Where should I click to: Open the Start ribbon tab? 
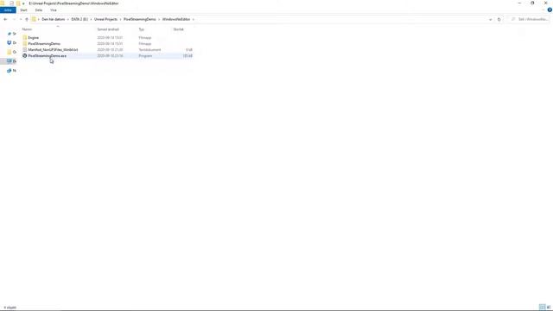pos(23,10)
